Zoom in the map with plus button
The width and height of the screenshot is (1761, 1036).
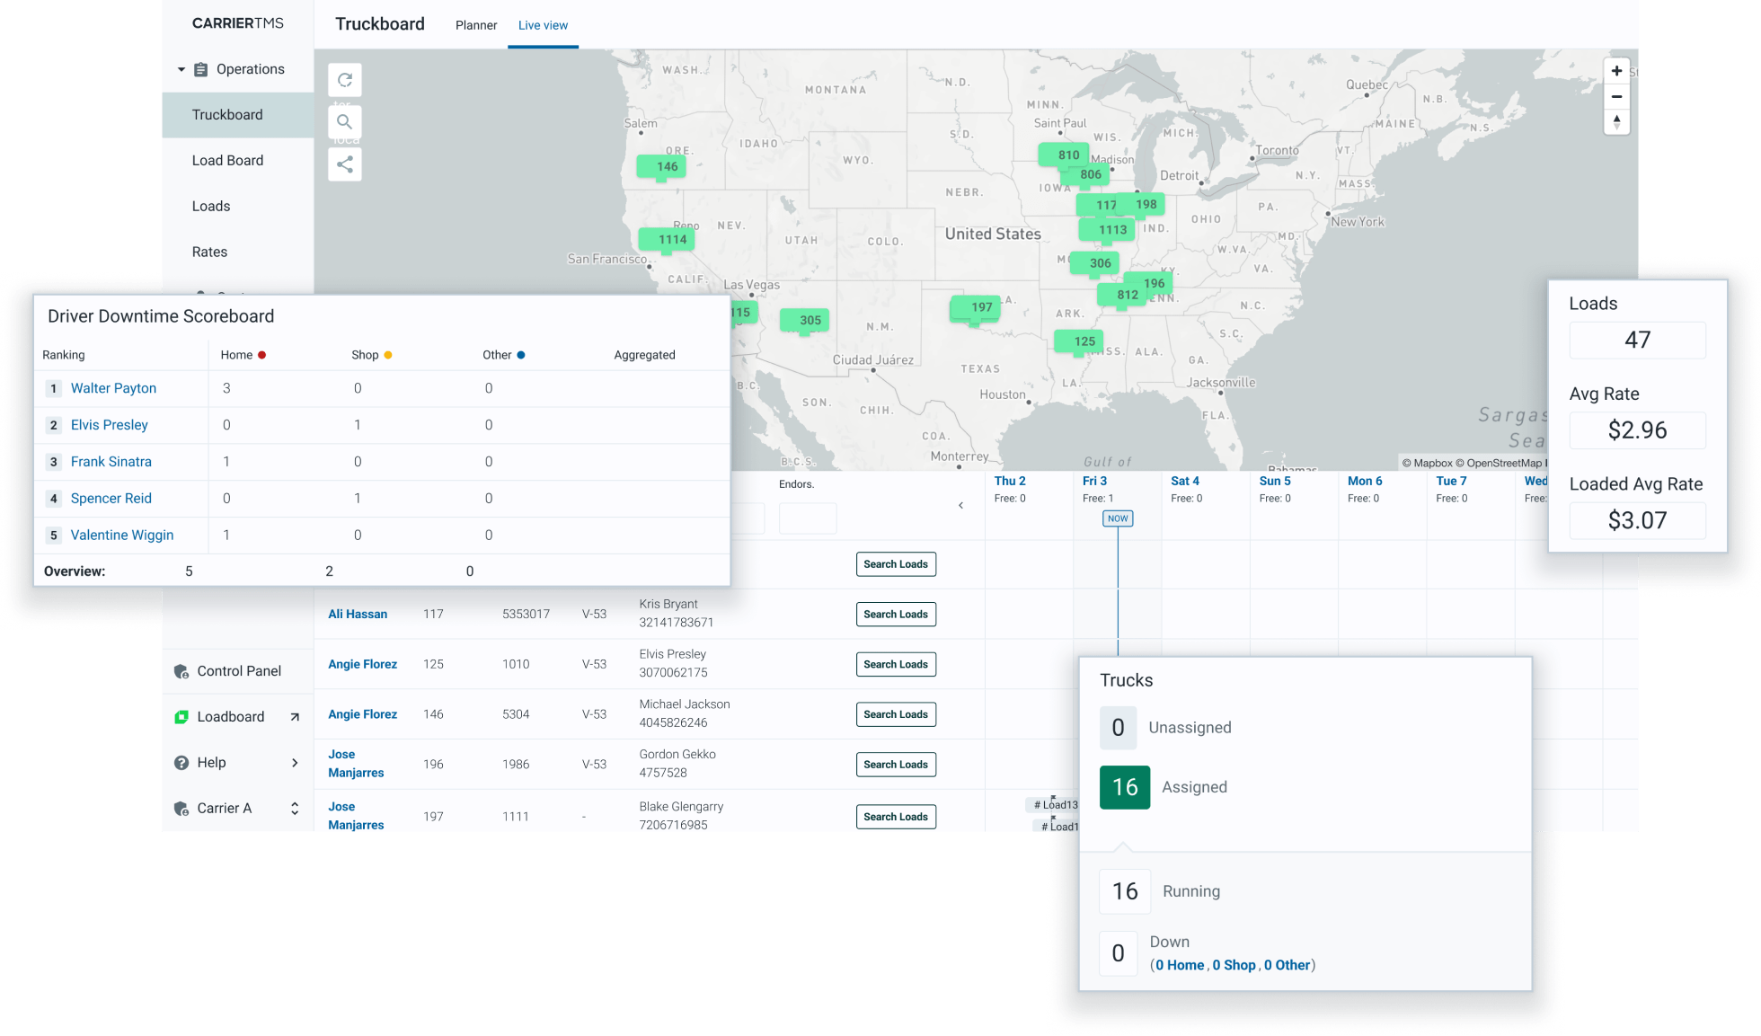pyautogui.click(x=1616, y=71)
